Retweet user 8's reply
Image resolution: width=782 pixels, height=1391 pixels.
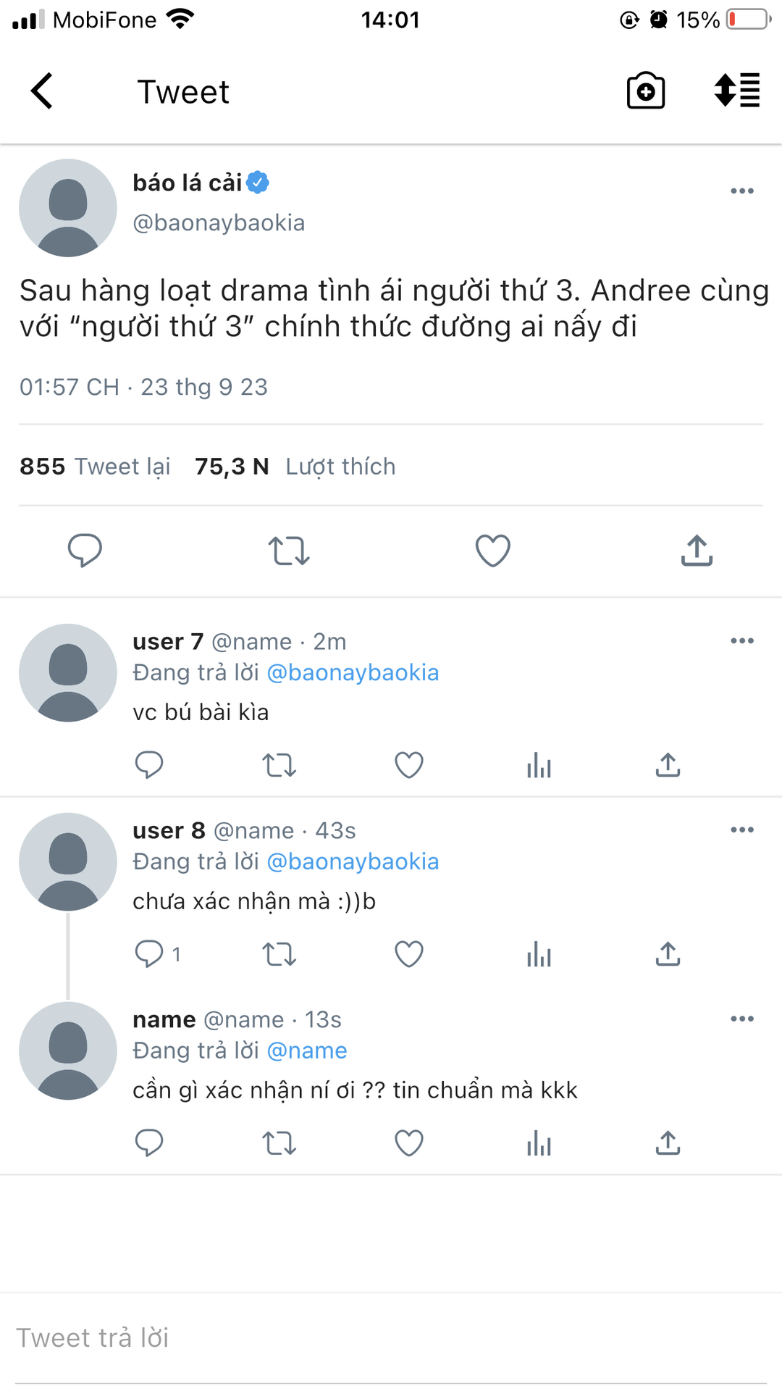(279, 954)
